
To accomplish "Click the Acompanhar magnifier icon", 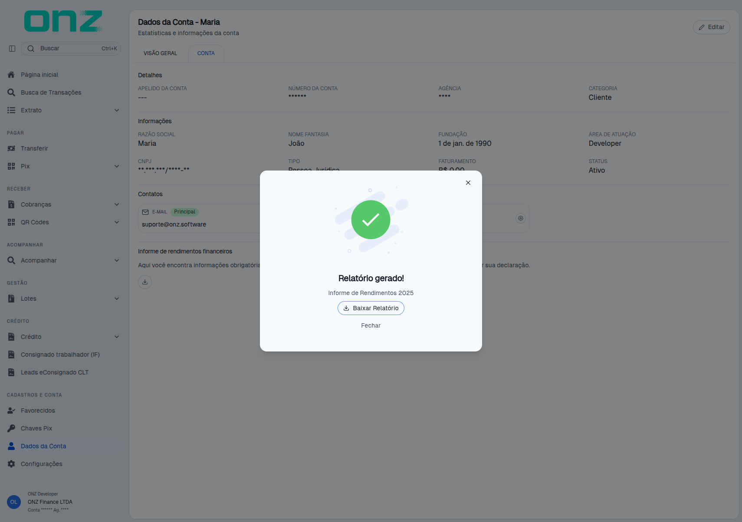I will (x=11, y=260).
